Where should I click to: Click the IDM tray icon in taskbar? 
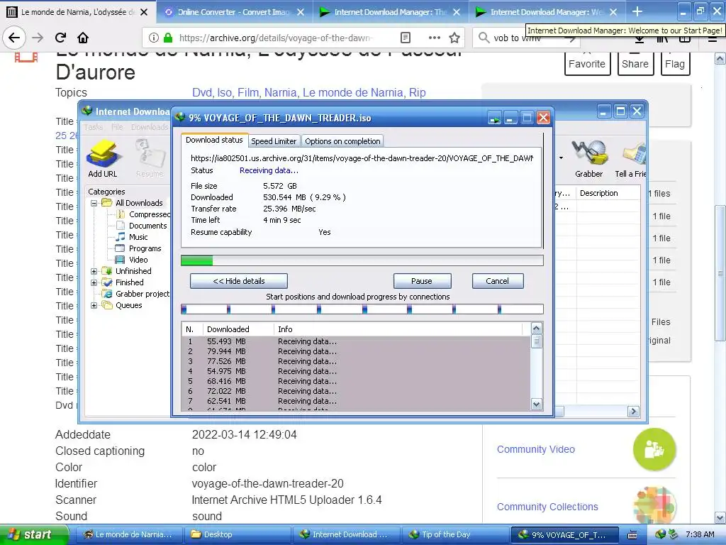pyautogui.click(x=661, y=534)
